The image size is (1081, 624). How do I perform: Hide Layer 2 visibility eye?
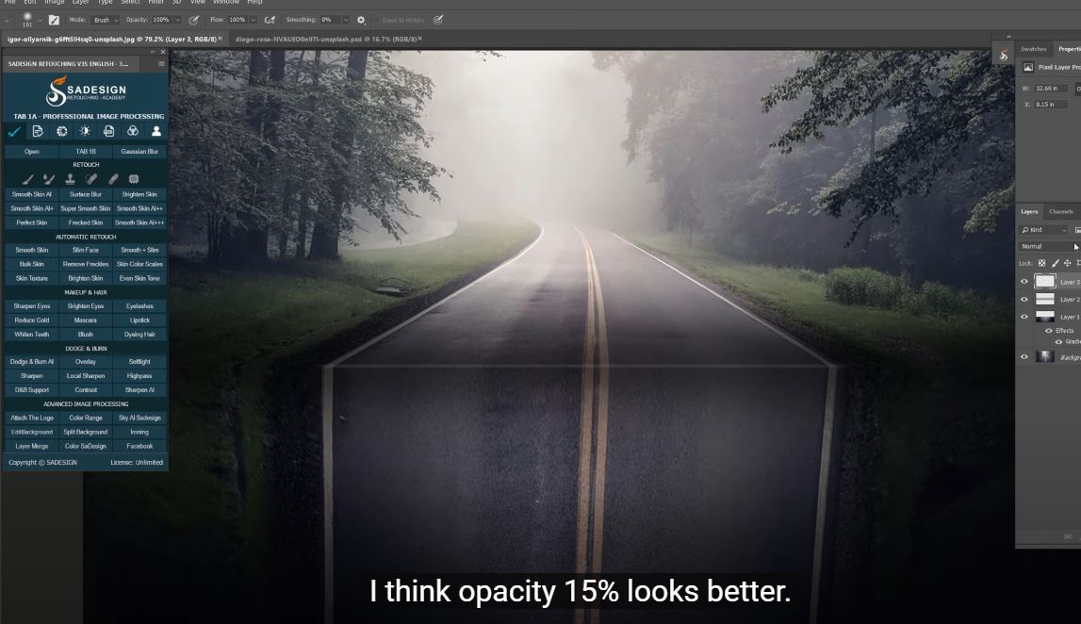point(1024,299)
